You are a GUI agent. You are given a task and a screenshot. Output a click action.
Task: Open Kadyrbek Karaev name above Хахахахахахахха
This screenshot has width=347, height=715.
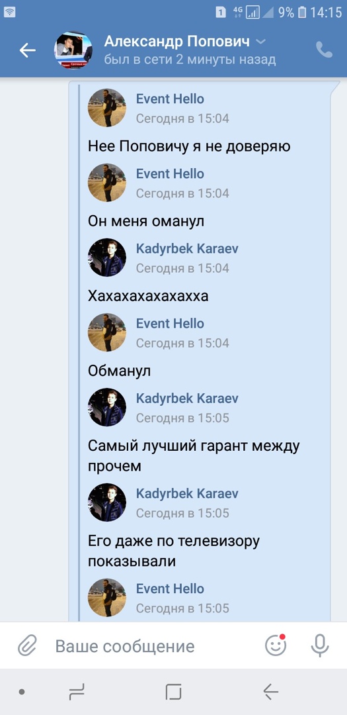tap(187, 248)
